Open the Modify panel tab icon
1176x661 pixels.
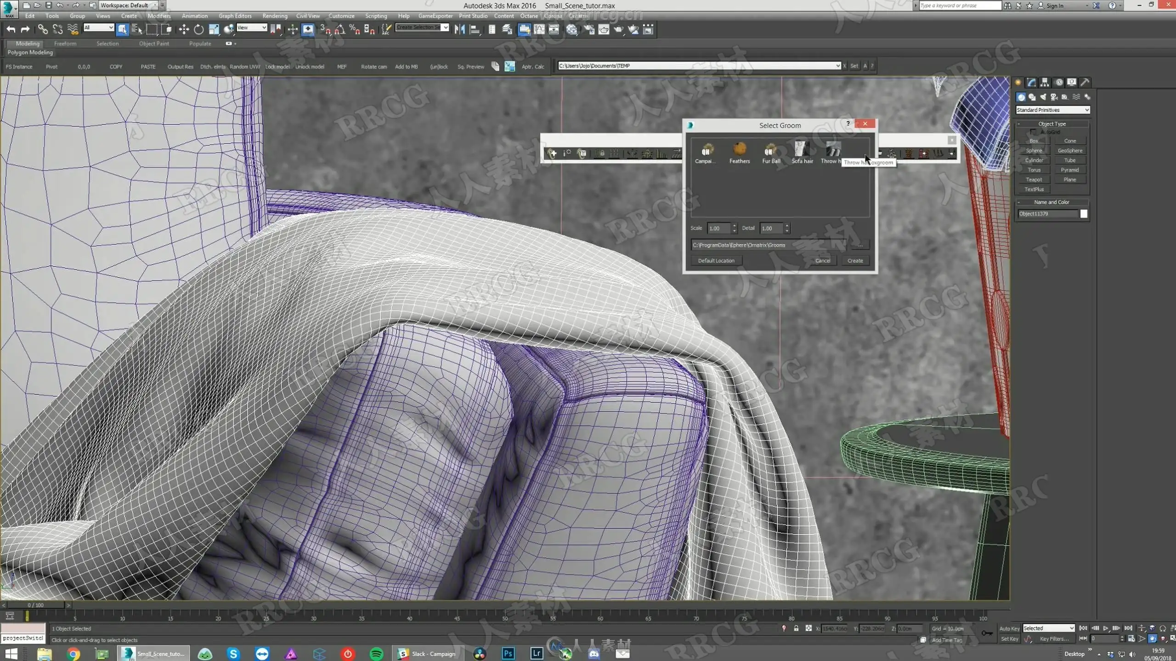(1031, 82)
